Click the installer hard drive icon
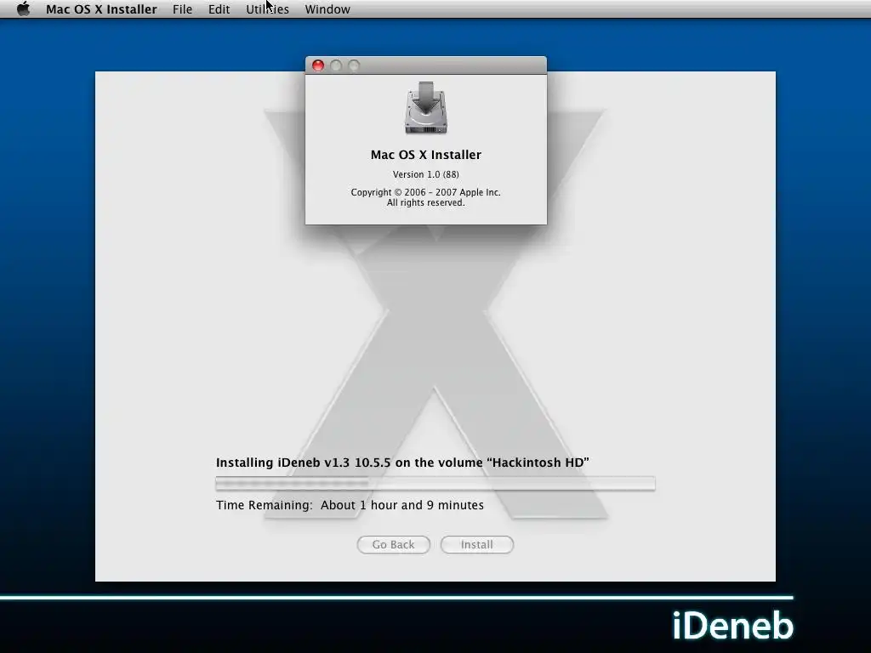Viewport: 871px width, 653px height. pyautogui.click(x=426, y=108)
